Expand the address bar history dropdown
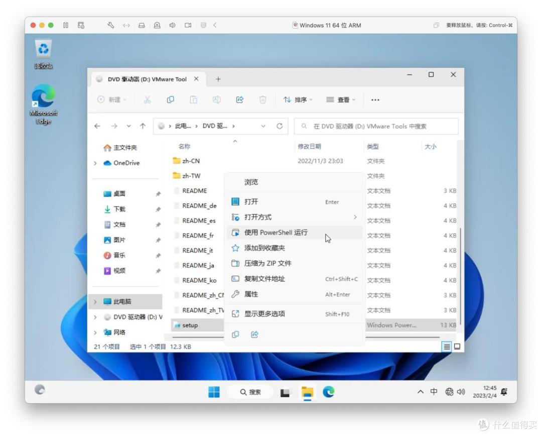The height and width of the screenshot is (436, 542). 263,126
